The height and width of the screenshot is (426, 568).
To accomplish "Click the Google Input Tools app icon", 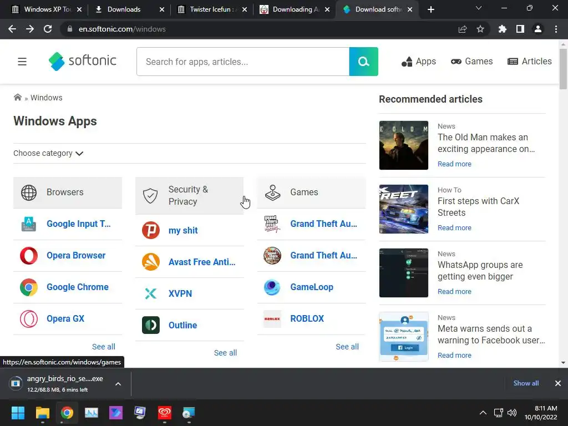I will (x=29, y=224).
